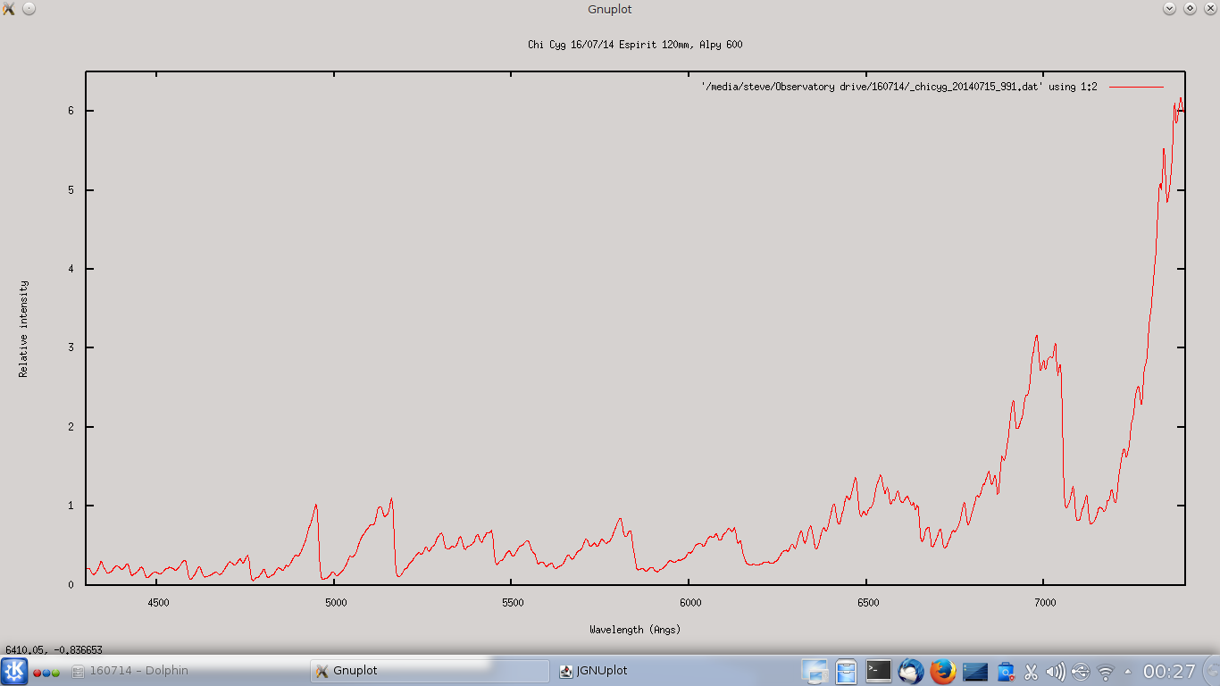Launch Firefox browser from the panel
This screenshot has width=1220, height=686.
coord(942,671)
